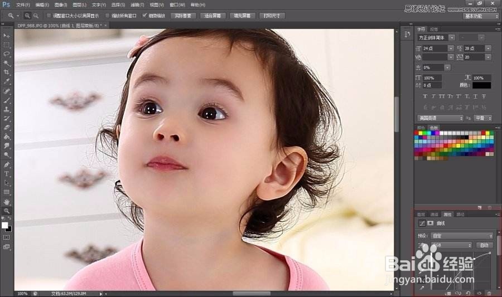
Task: Toggle underline text style
Action: pyautogui.click(x=475, y=96)
